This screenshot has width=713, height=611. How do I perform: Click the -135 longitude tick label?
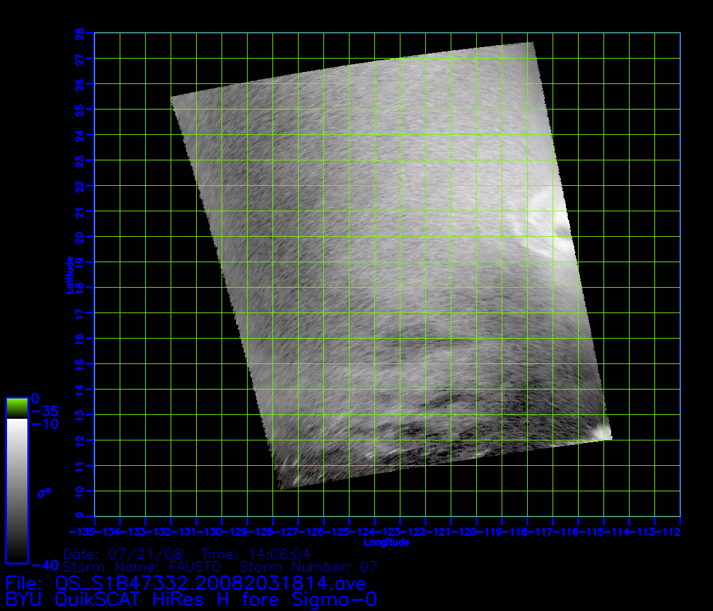coord(82,531)
